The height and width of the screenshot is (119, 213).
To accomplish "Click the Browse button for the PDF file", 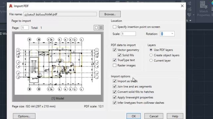I will pos(110,14).
